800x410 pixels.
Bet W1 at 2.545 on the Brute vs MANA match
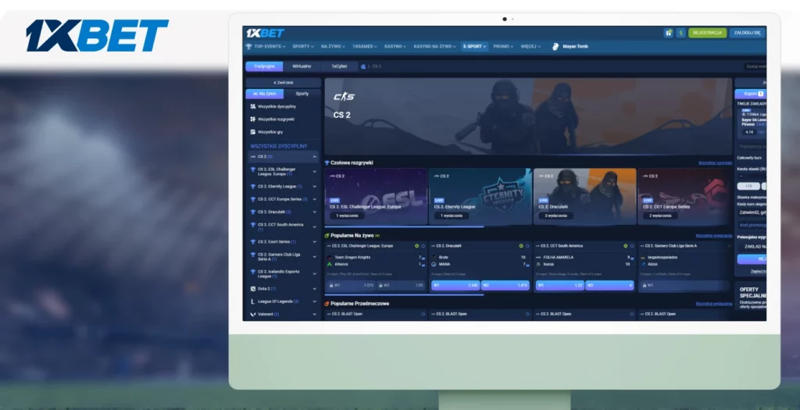455,286
